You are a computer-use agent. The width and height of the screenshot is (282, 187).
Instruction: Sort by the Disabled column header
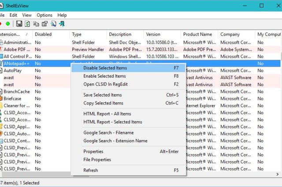click(43, 34)
